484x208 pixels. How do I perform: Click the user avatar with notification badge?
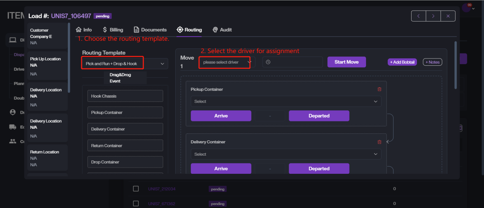(x=467, y=8)
